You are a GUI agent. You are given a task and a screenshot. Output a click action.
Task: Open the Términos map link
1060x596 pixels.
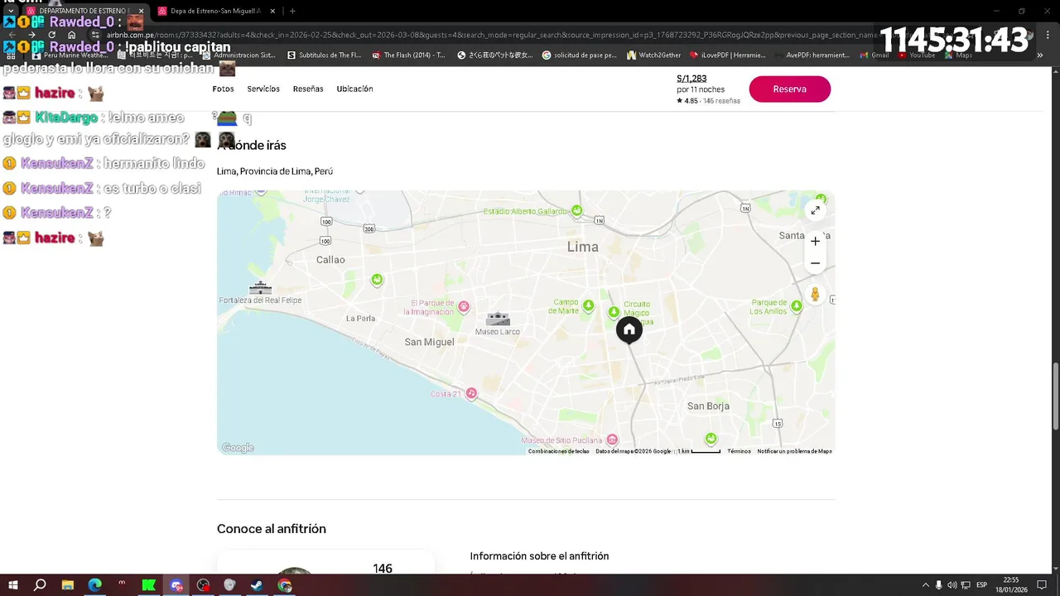739,451
